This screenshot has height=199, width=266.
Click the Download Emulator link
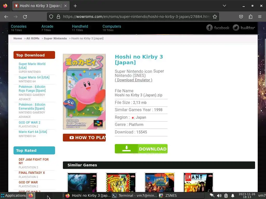pyautogui.click(x=134, y=80)
